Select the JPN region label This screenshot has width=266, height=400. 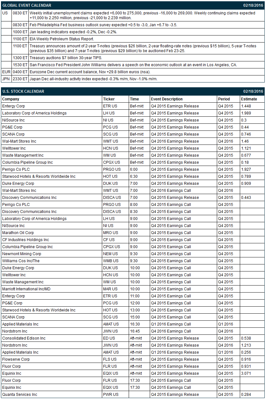coord(6,79)
